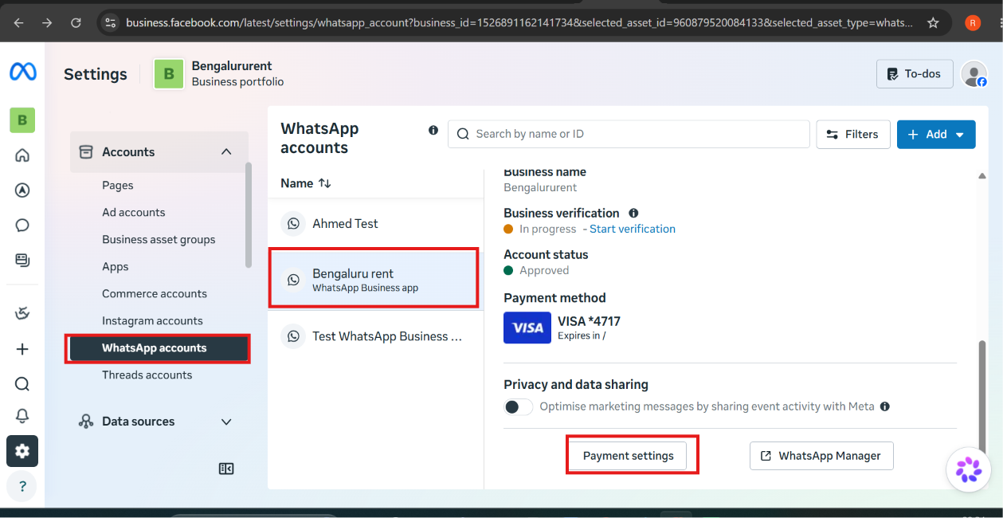1003x518 pixels.
Task: Open the Inbox chat bubble icon
Action: point(22,226)
